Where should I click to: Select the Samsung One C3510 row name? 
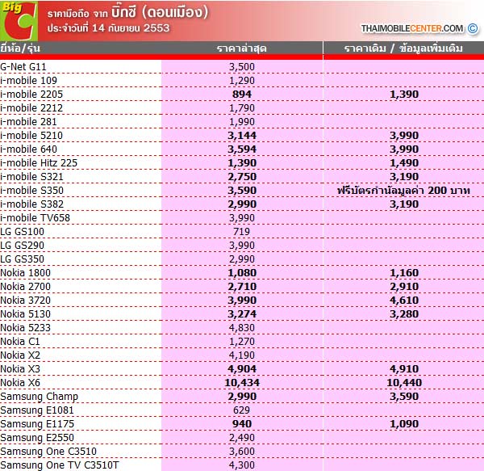(48, 452)
